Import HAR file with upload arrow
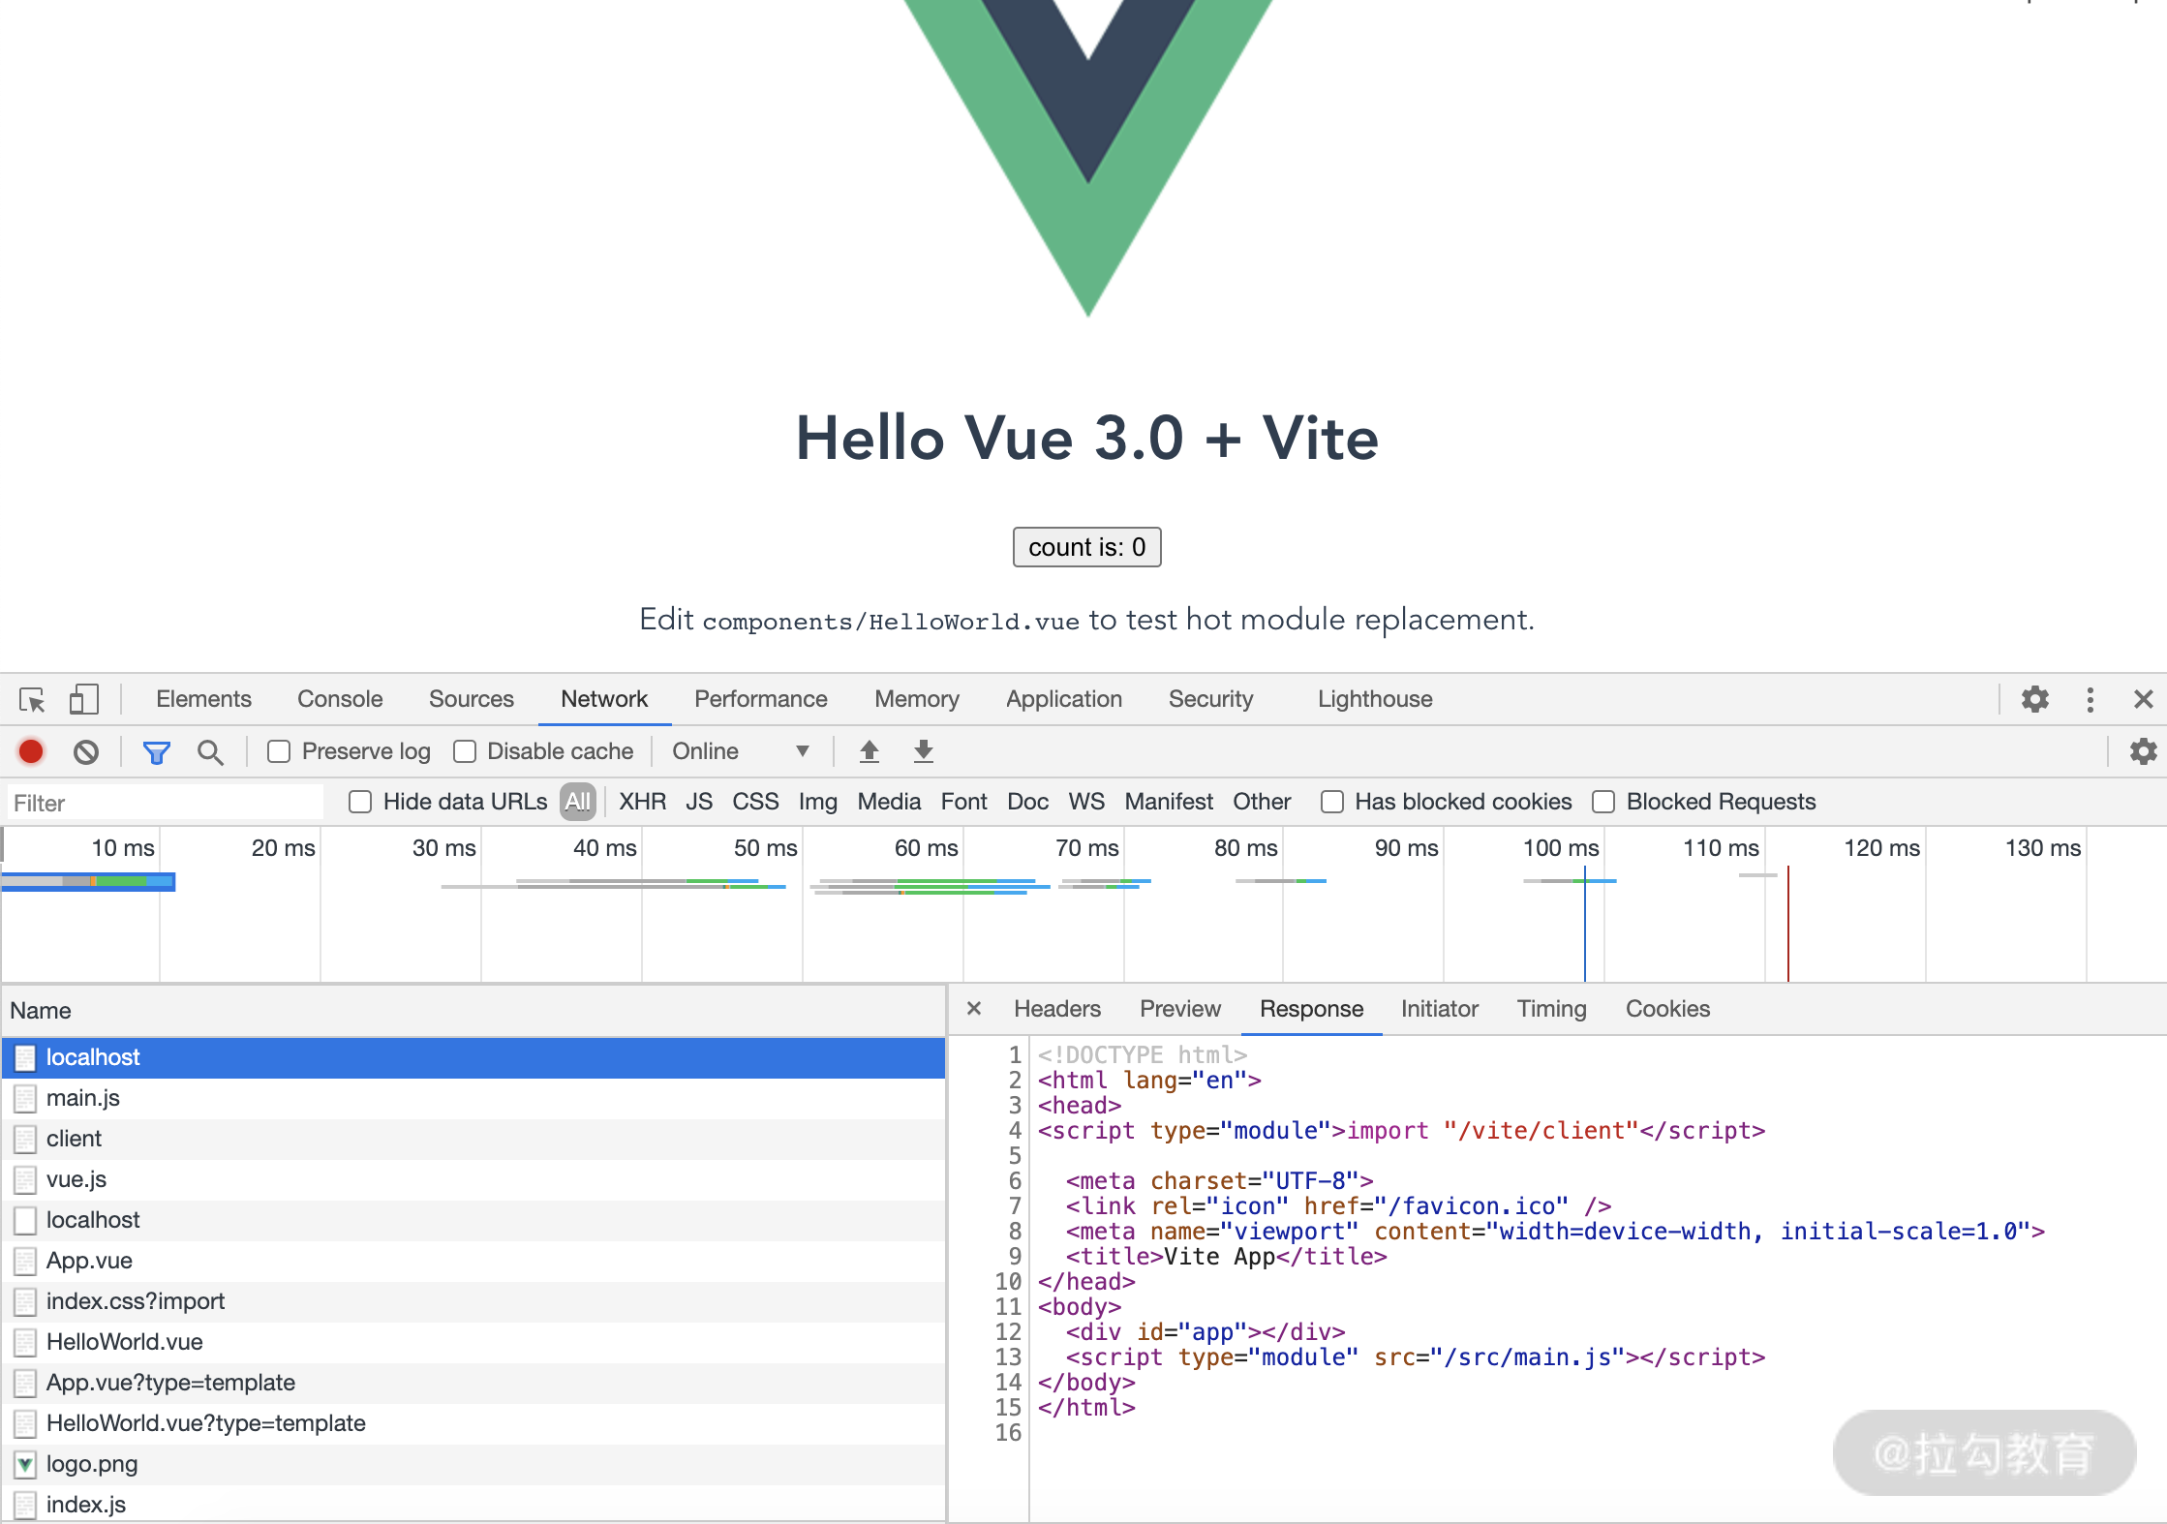Screen dimensions: 2167x1524 coord(869,751)
